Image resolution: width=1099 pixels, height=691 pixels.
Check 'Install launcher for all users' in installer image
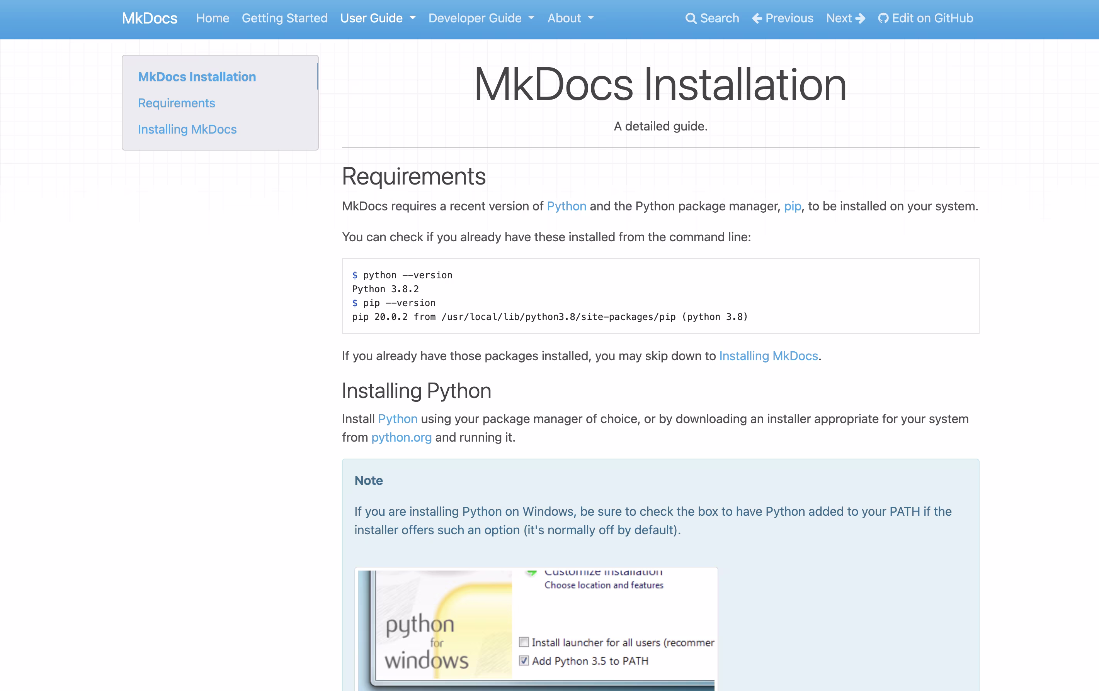pyautogui.click(x=524, y=642)
